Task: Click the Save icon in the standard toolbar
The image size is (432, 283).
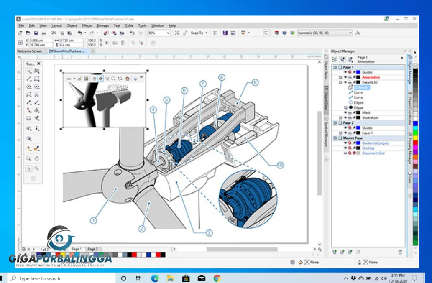Action: click(x=36, y=33)
